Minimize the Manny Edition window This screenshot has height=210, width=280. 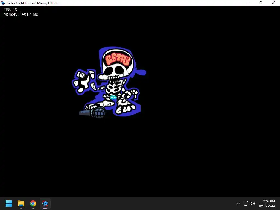(248, 3)
